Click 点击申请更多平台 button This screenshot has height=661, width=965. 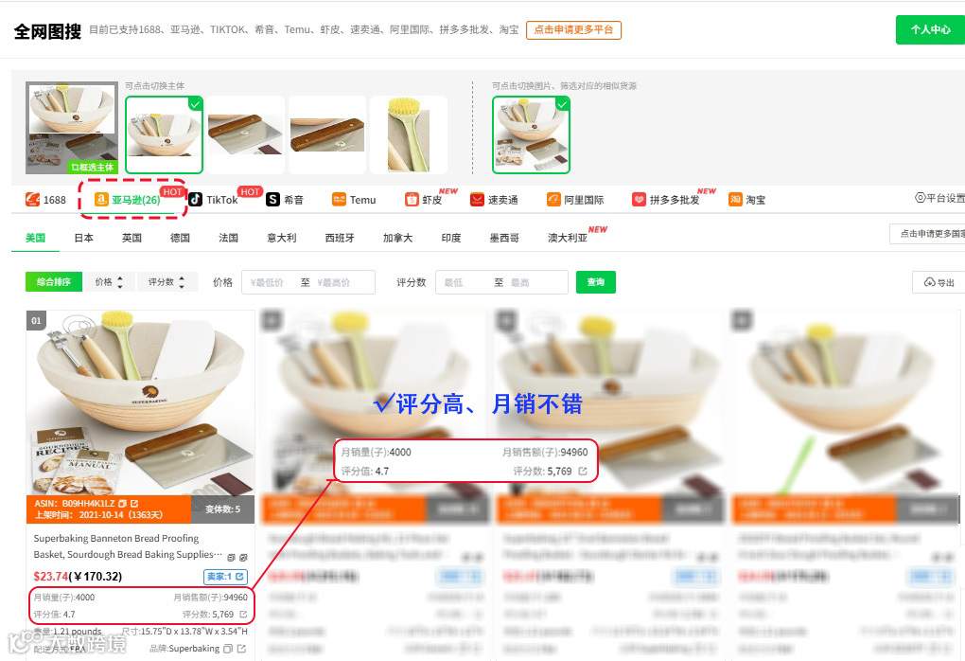tap(573, 29)
